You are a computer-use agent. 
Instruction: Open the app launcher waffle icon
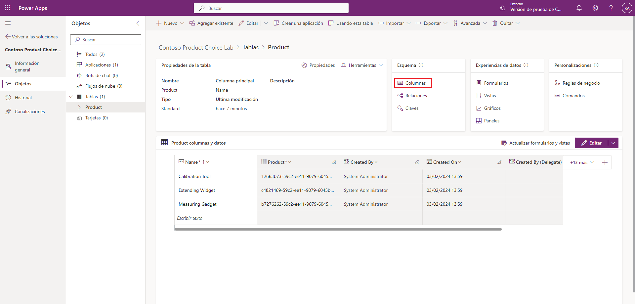click(x=8, y=8)
